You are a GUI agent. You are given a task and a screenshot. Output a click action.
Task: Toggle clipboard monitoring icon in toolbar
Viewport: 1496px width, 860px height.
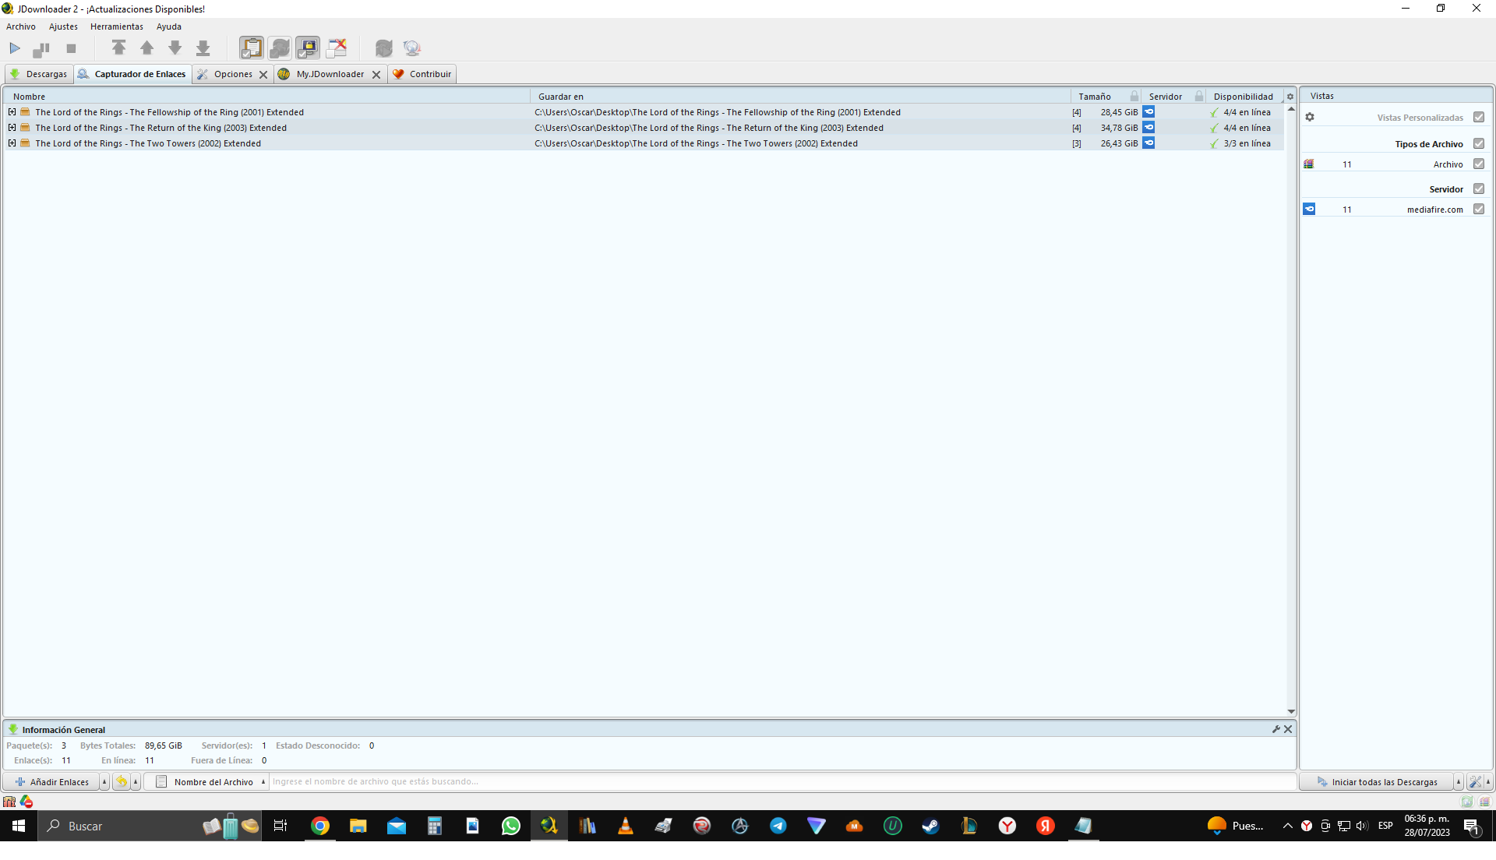[251, 48]
